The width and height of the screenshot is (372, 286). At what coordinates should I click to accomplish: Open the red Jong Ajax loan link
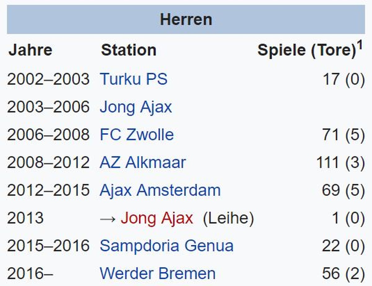coord(157,218)
